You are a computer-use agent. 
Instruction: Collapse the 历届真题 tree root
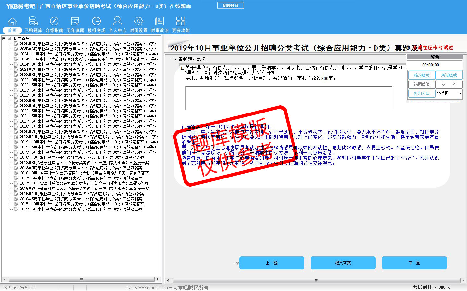(4, 38)
